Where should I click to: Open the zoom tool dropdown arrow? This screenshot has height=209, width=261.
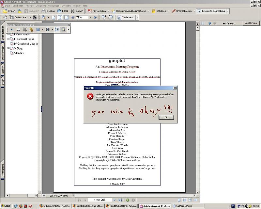[x=49, y=17]
